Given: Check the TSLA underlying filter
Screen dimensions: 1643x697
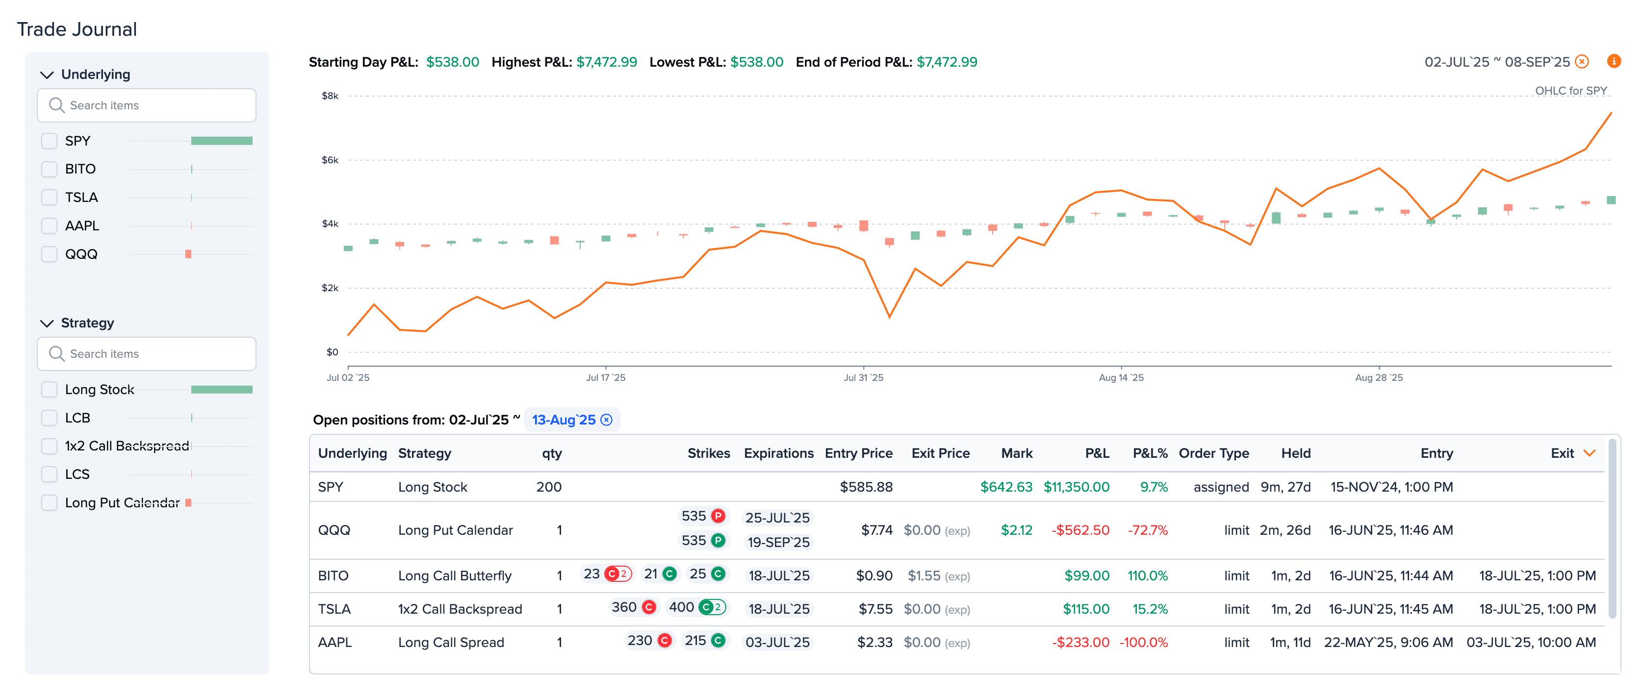Looking at the screenshot, I should tap(49, 198).
